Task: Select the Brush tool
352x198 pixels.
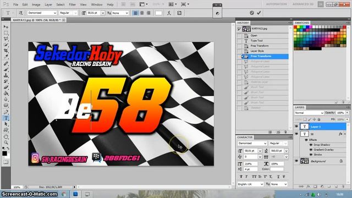Action: (x=6, y=70)
